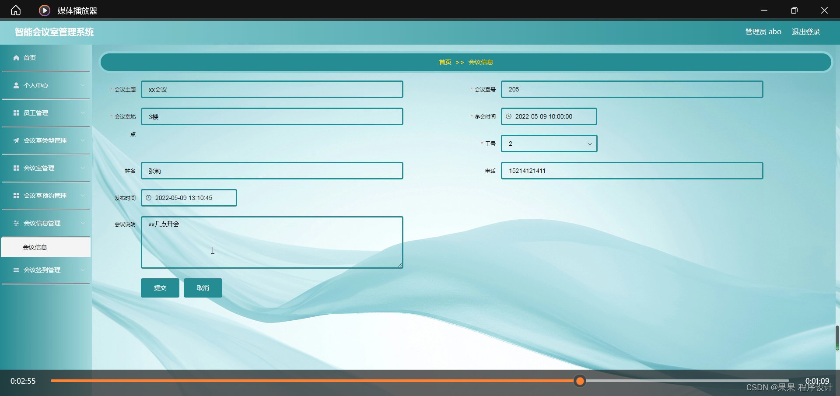Open 首页 in the sidebar menu
This screenshot has height=396, width=840.
pos(46,58)
